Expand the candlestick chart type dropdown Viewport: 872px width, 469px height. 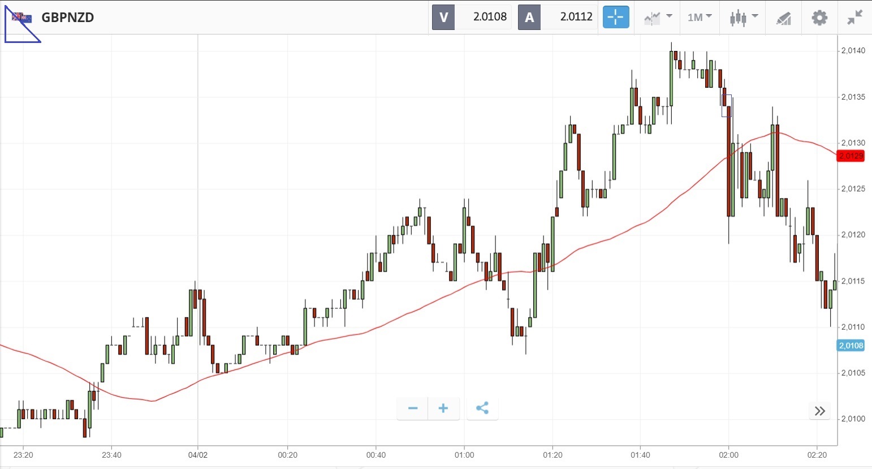[743, 18]
